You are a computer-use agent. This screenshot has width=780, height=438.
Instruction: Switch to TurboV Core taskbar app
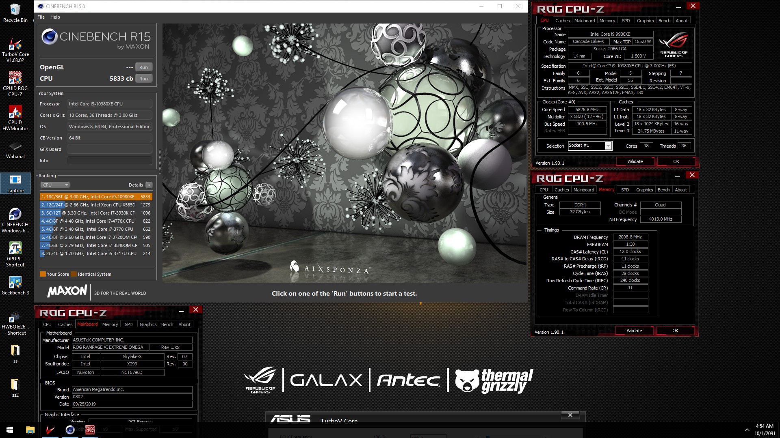point(50,430)
